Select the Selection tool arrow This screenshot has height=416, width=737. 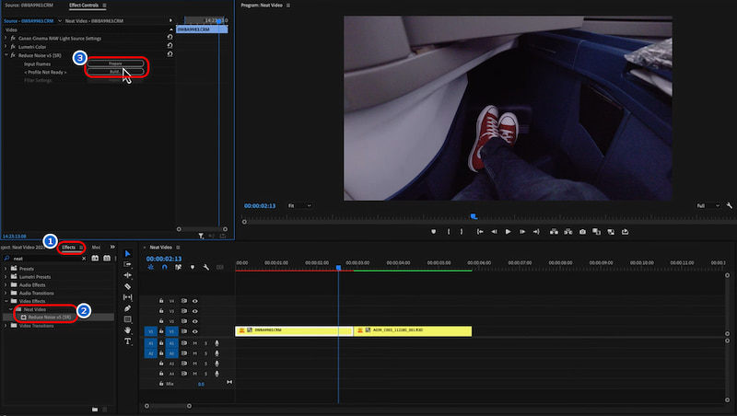point(127,253)
